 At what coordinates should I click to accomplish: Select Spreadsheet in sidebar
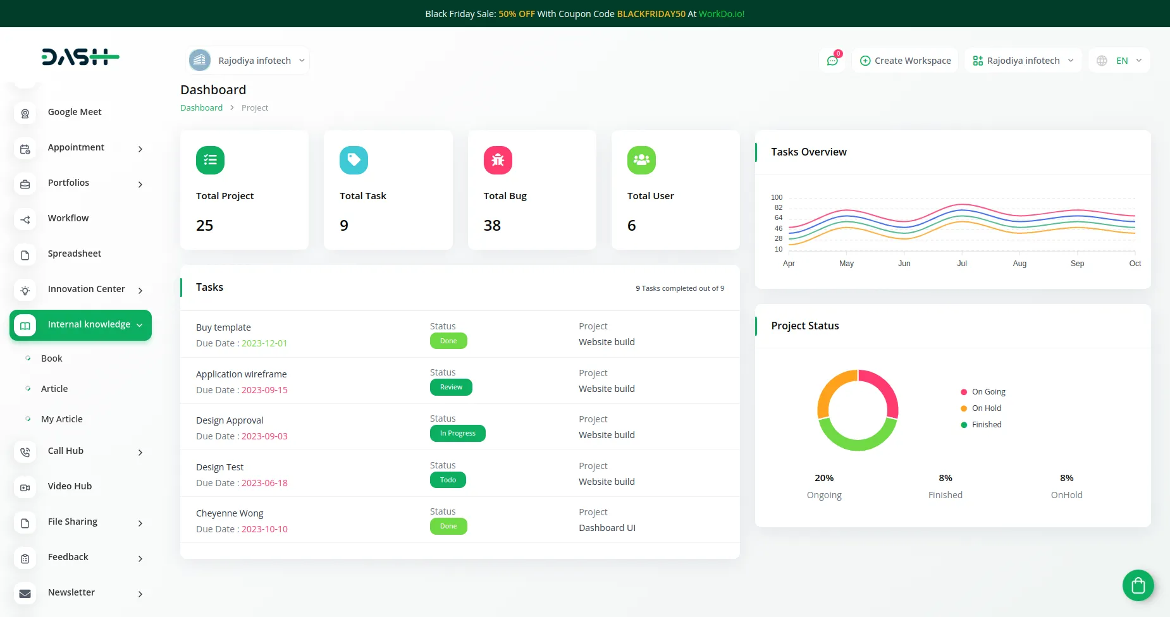coord(75,254)
